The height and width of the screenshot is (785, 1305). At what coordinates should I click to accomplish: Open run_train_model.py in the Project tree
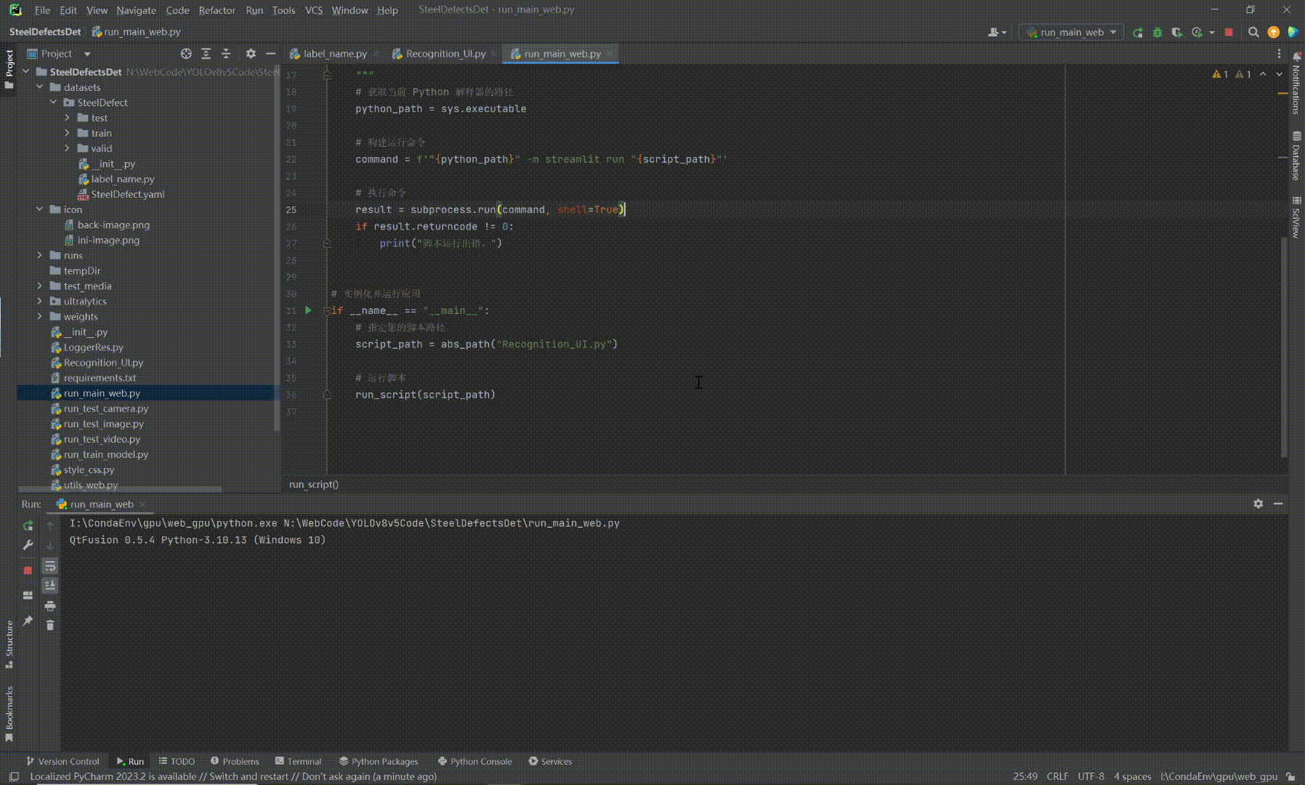pos(105,454)
